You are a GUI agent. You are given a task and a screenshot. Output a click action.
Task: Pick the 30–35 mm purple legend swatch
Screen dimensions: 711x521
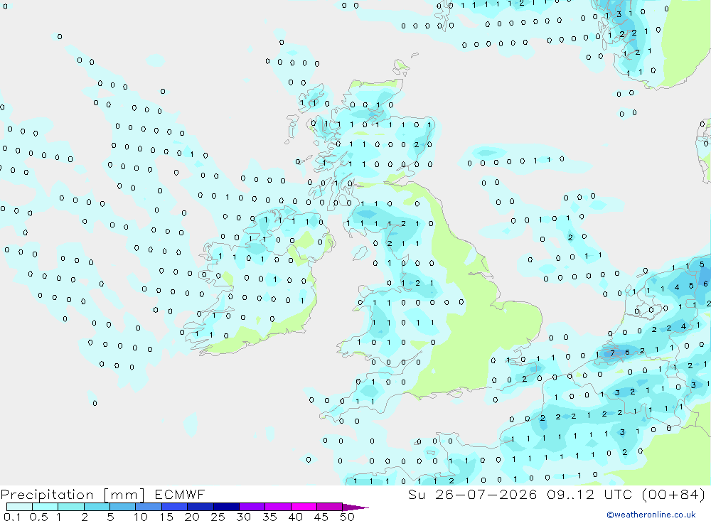click(252, 507)
